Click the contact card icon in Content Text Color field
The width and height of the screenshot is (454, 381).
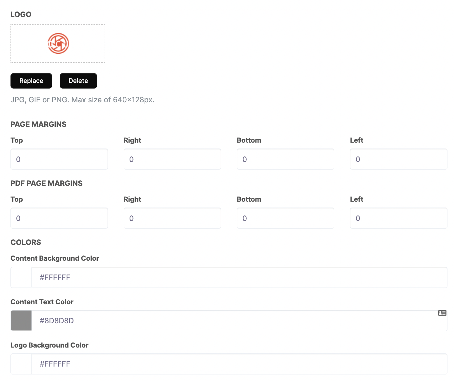pos(442,313)
